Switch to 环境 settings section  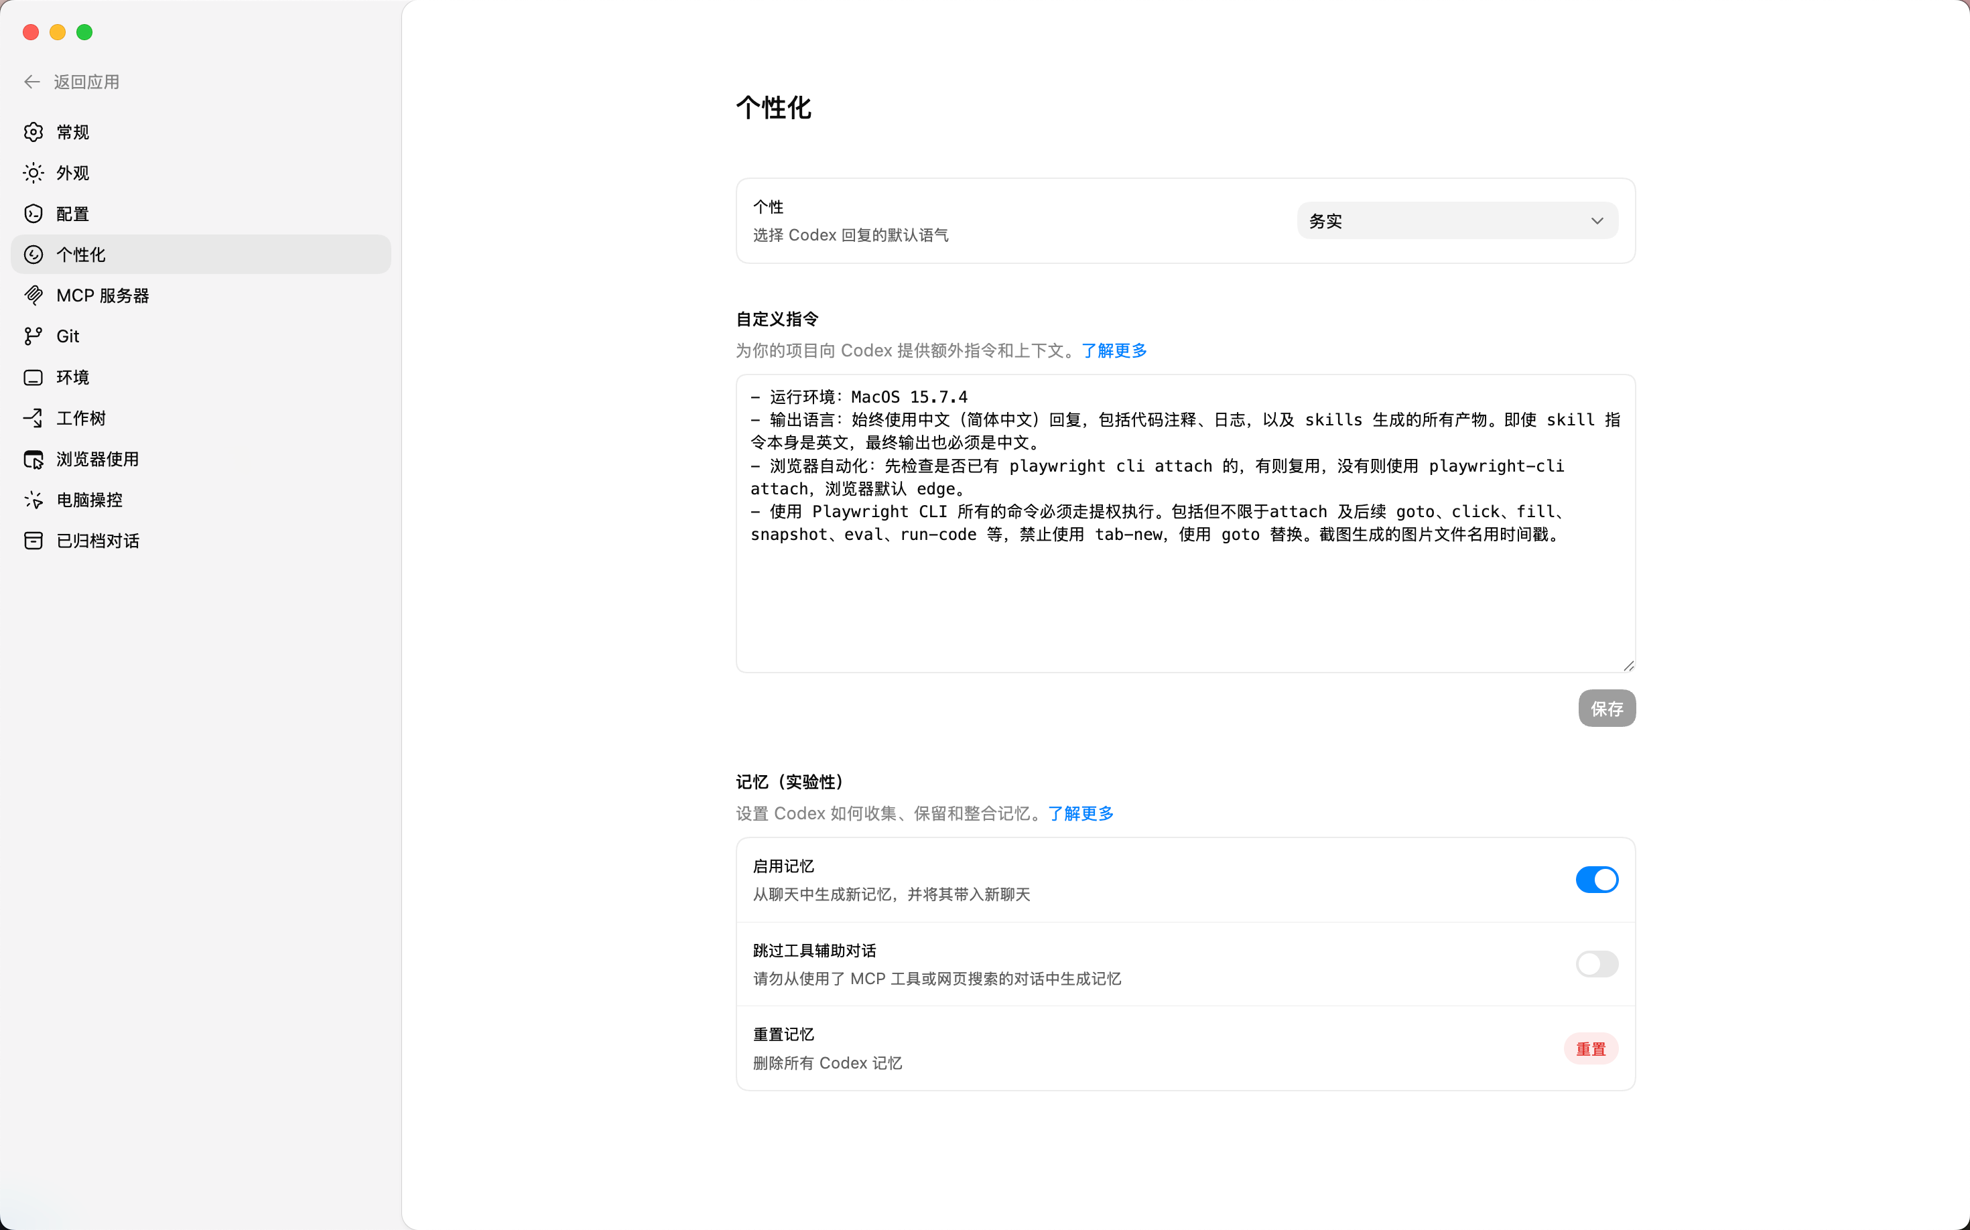(72, 377)
